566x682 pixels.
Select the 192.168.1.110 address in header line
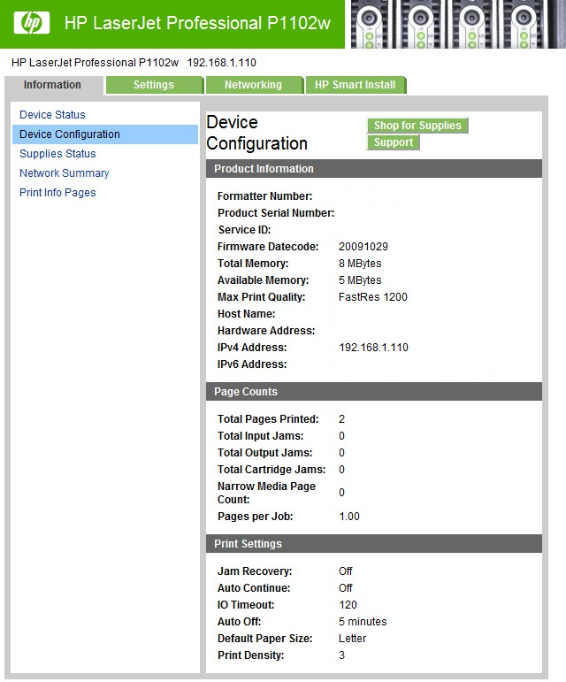(222, 63)
